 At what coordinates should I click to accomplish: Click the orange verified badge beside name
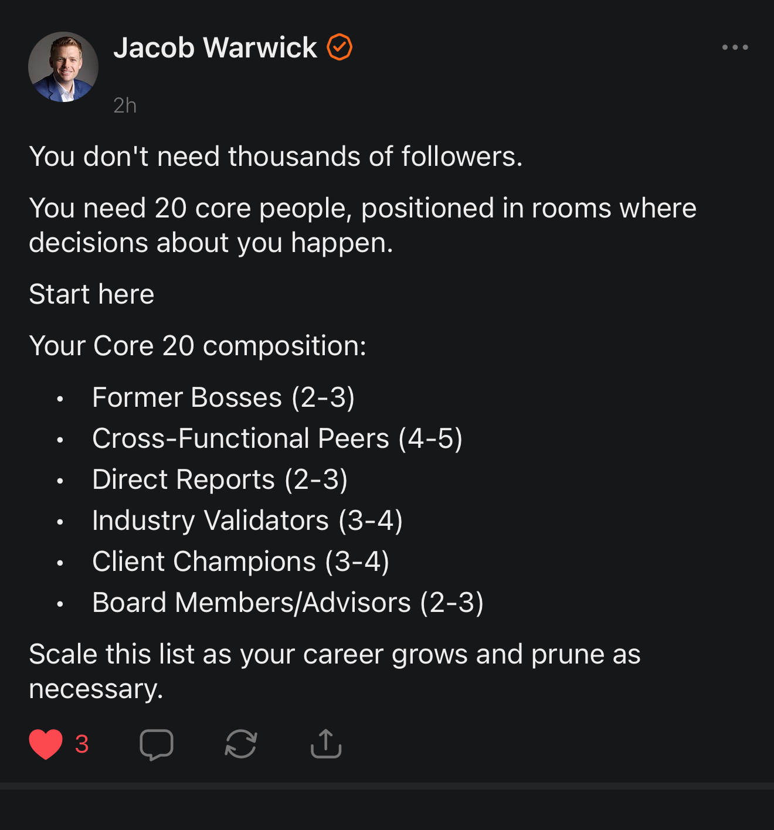[340, 47]
